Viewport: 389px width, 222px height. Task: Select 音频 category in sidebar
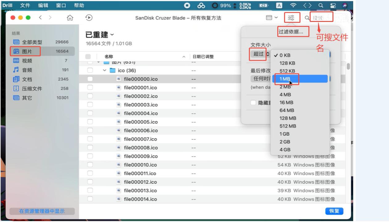coord(27,70)
